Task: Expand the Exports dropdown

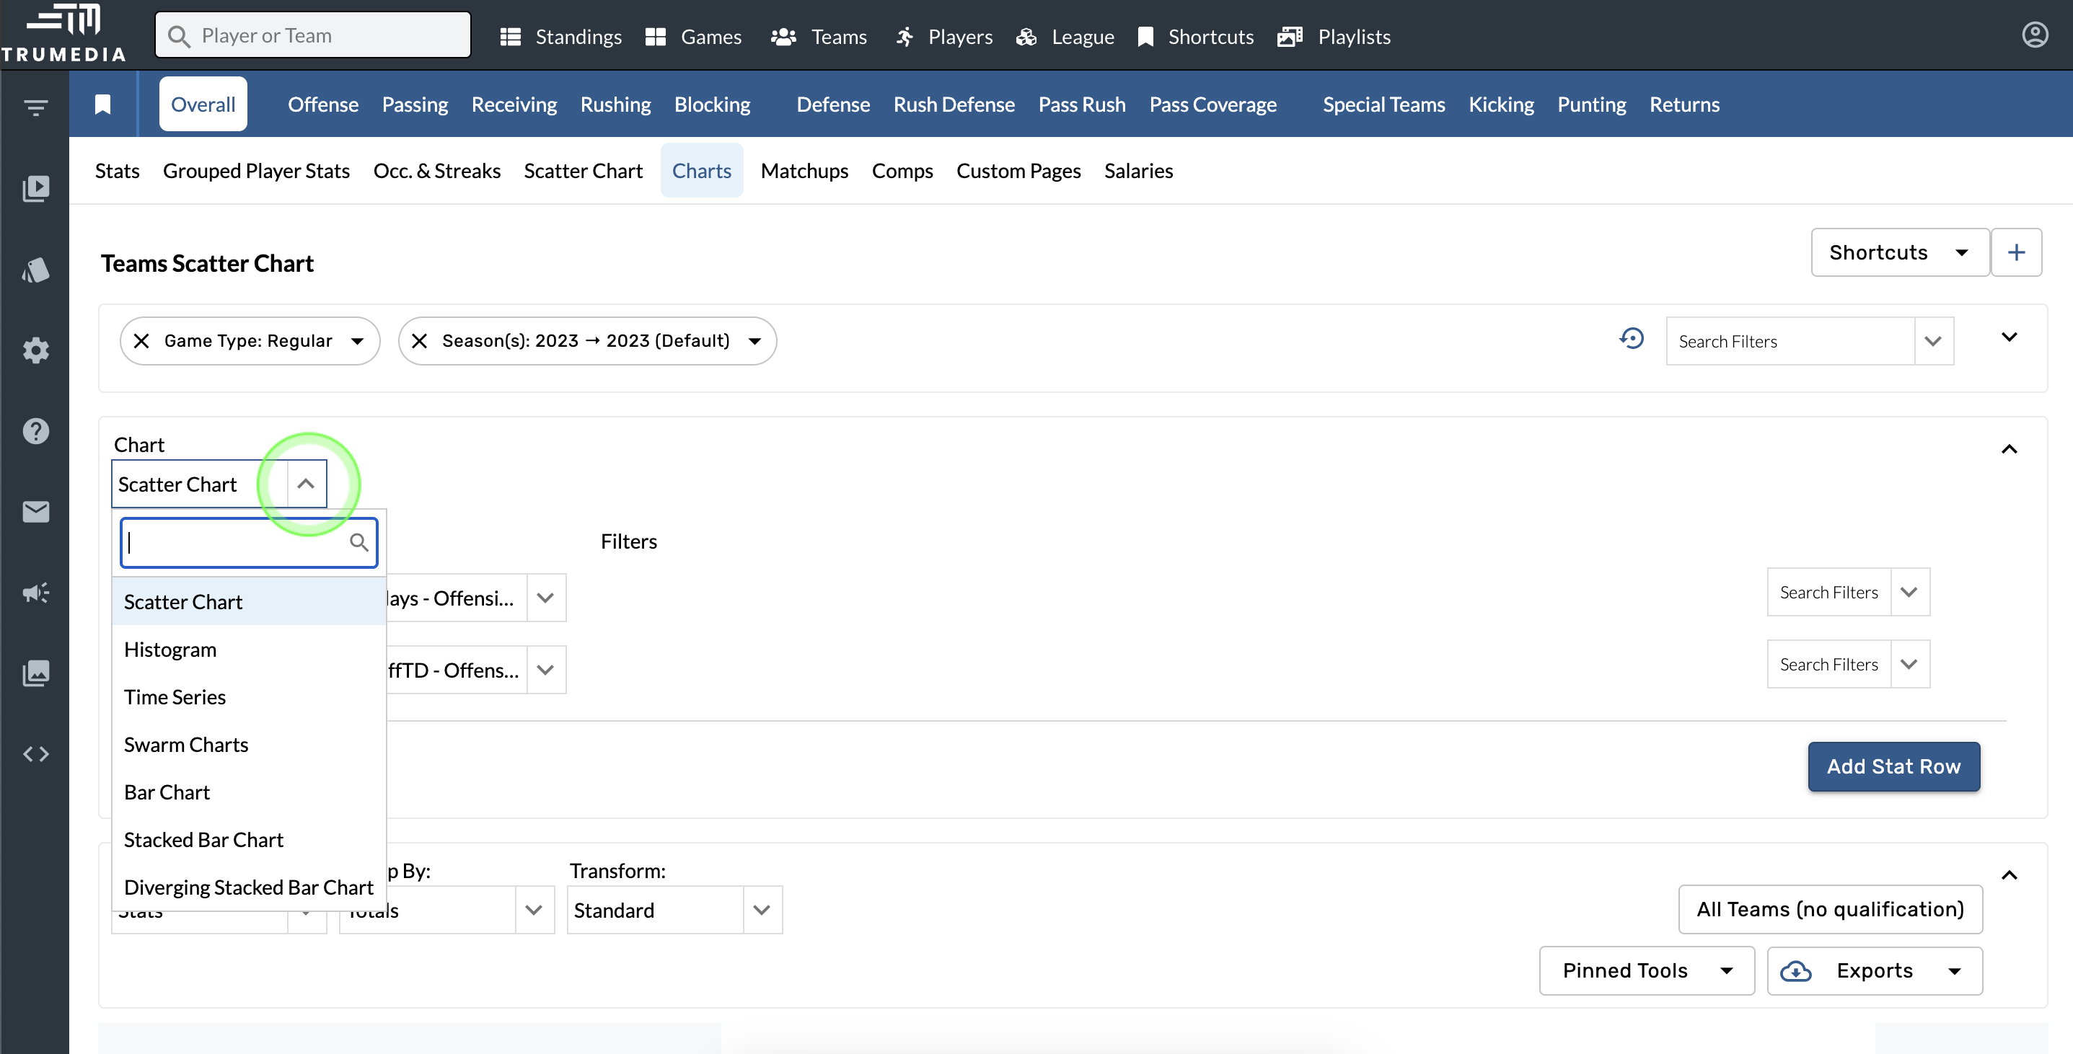Action: (x=1874, y=970)
